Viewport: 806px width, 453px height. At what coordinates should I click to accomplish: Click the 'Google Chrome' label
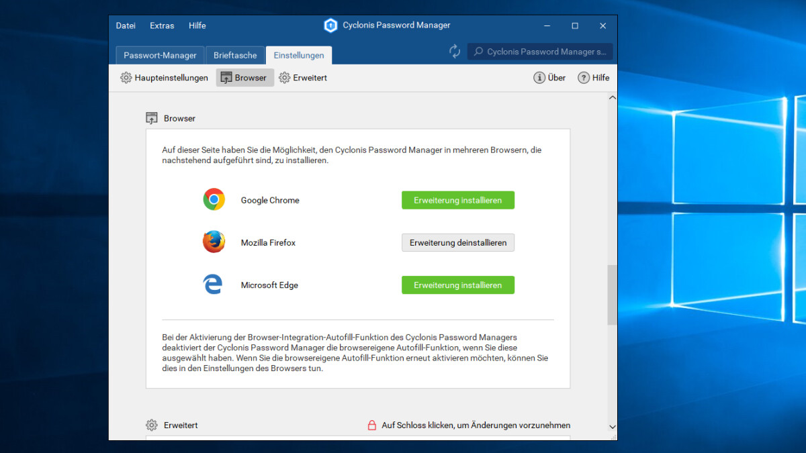[270, 200]
